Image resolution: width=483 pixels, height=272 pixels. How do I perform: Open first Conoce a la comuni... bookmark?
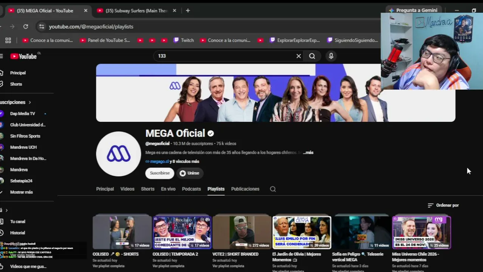pyautogui.click(x=48, y=40)
